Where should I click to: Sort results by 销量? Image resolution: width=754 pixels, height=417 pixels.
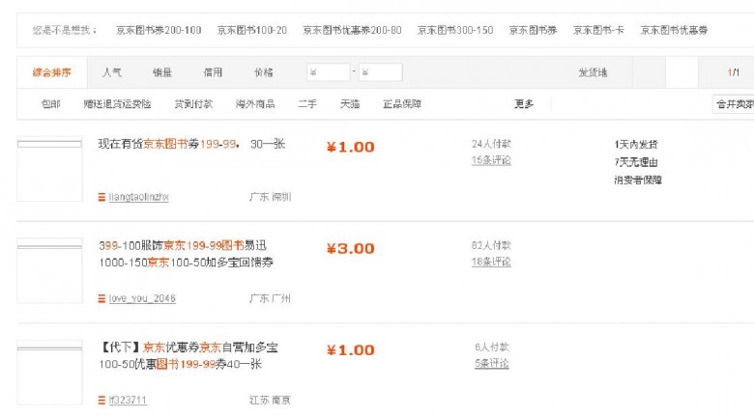[162, 72]
